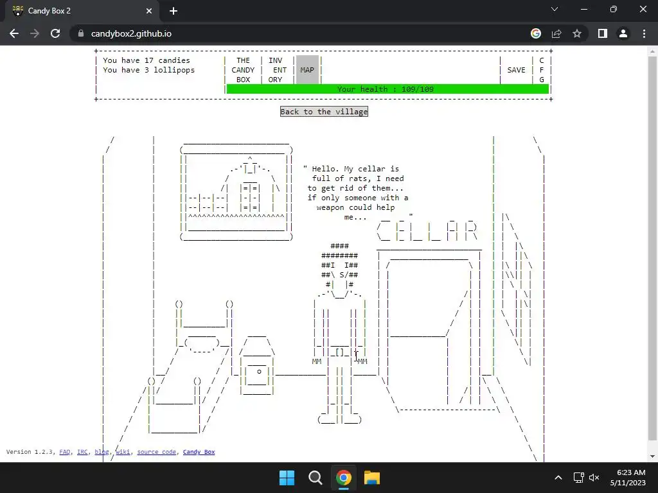Image resolution: width=658 pixels, height=493 pixels.
Task: Open the blog link
Action: click(102, 452)
